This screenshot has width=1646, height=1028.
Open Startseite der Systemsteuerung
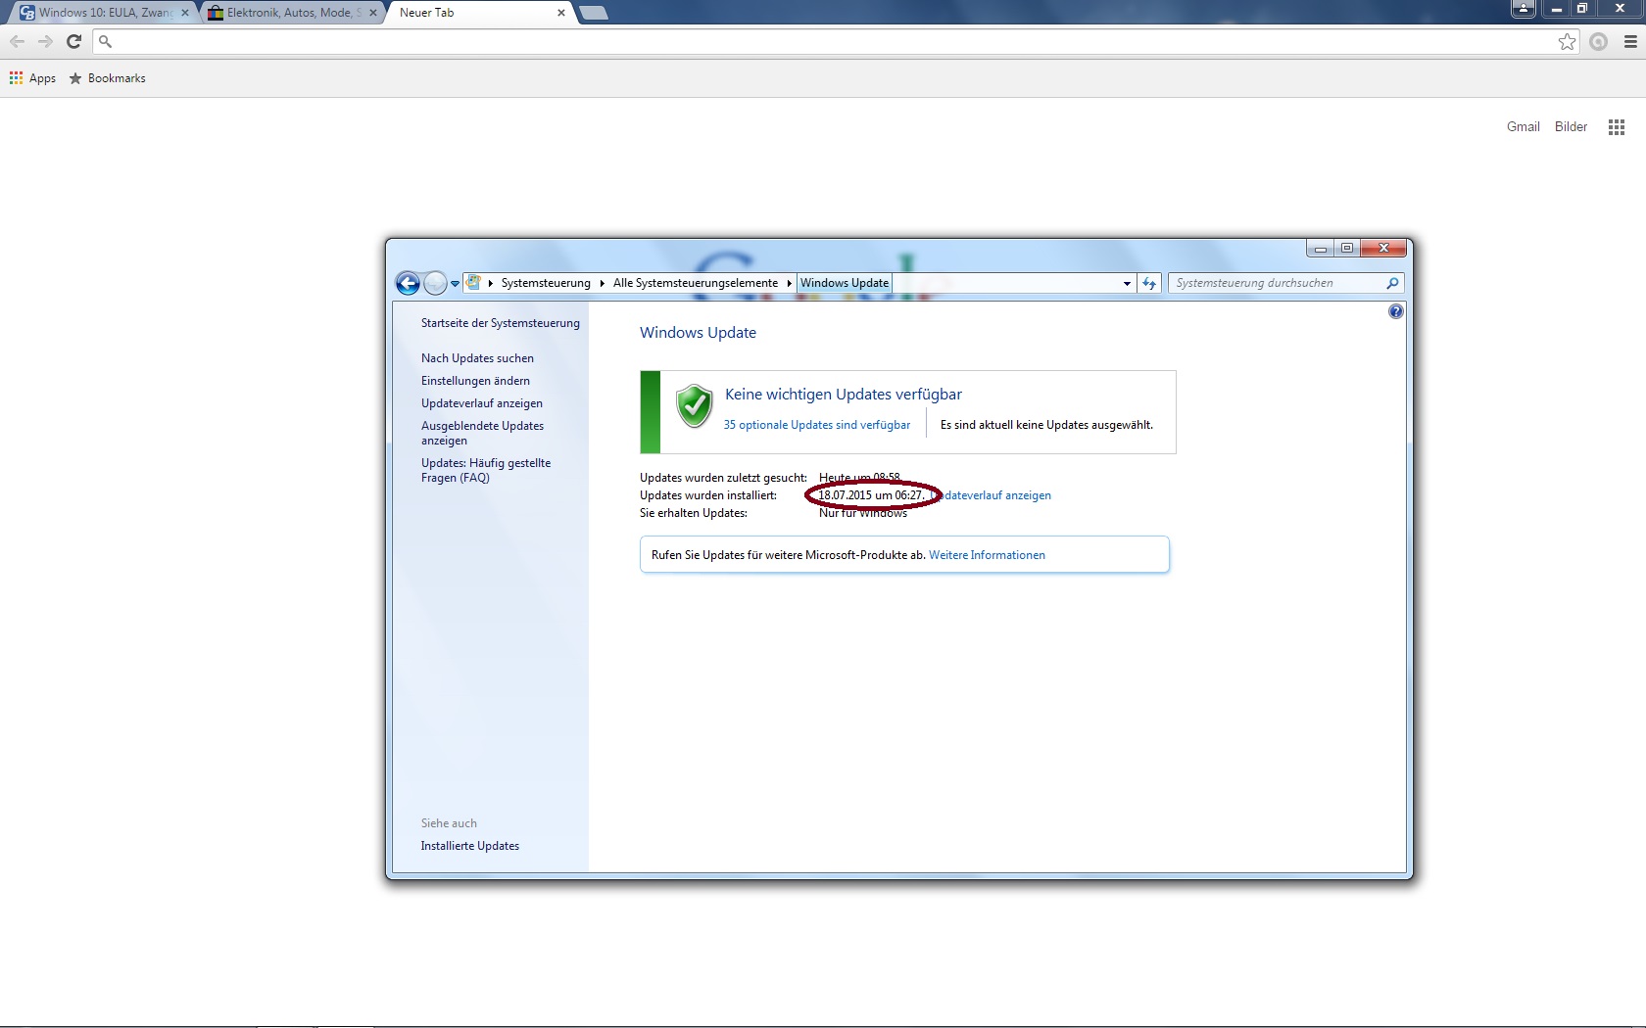pos(501,323)
